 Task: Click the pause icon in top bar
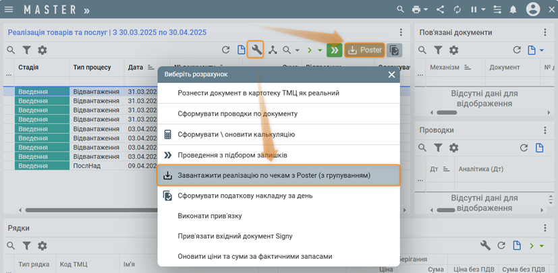pos(474,9)
